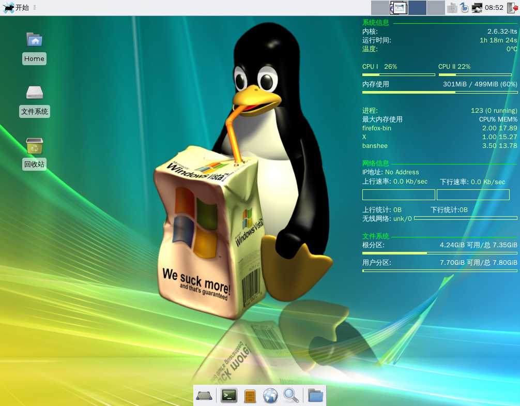Click the upload speed graph box
This screenshot has height=406, width=520.
pyautogui.click(x=399, y=194)
